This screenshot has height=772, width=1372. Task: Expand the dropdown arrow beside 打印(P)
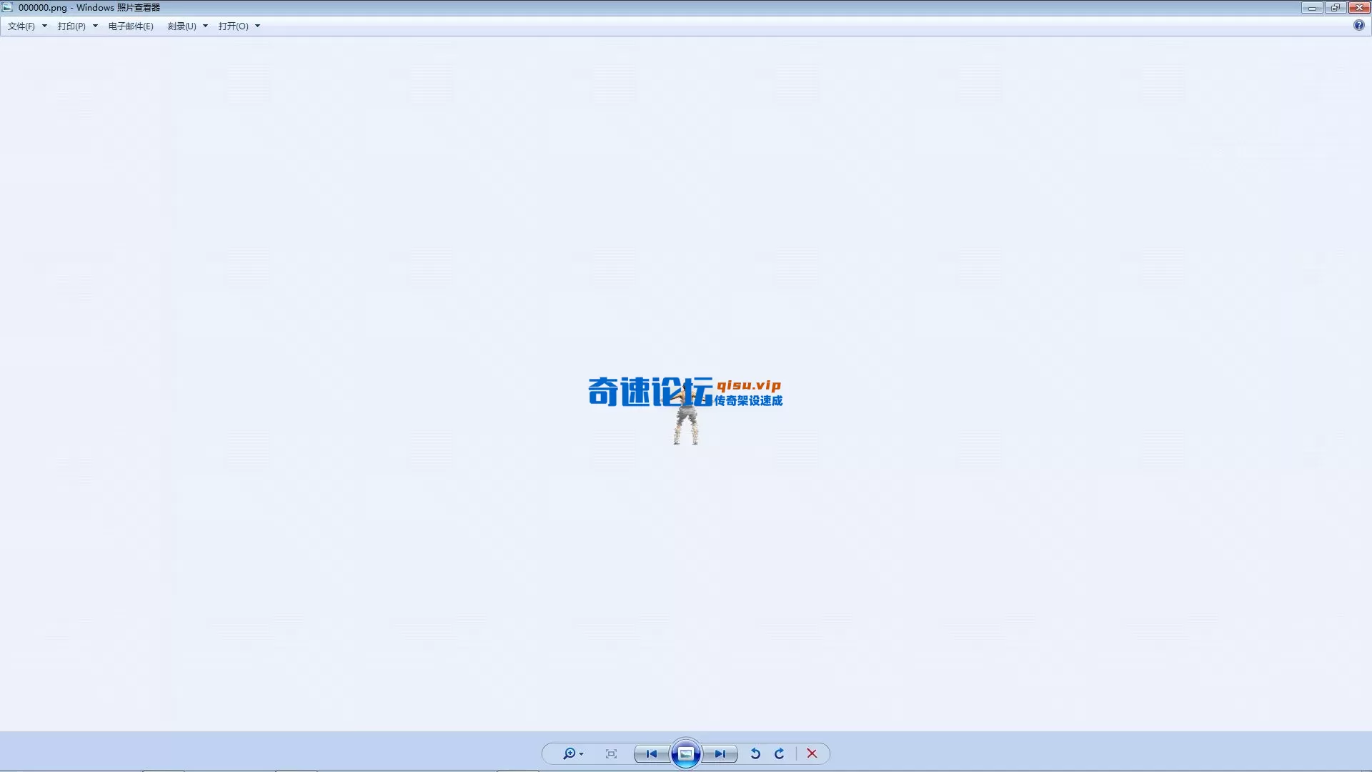click(95, 26)
